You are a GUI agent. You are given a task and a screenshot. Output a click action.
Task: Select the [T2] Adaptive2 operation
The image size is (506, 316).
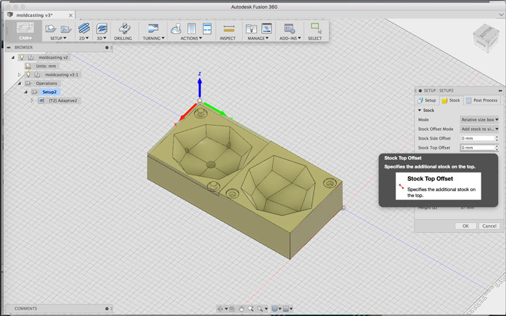[x=63, y=101]
